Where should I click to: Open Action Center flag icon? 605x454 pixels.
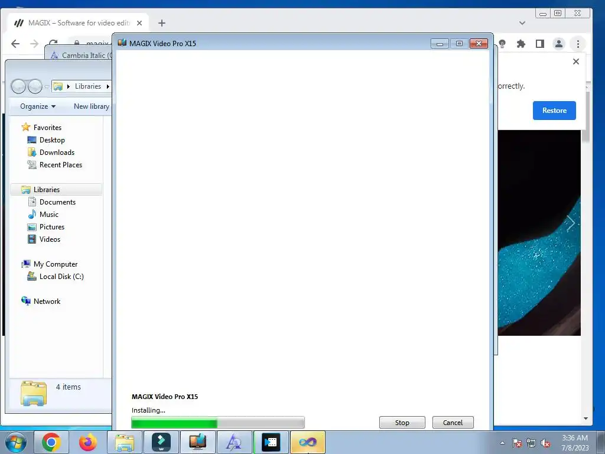pyautogui.click(x=517, y=443)
